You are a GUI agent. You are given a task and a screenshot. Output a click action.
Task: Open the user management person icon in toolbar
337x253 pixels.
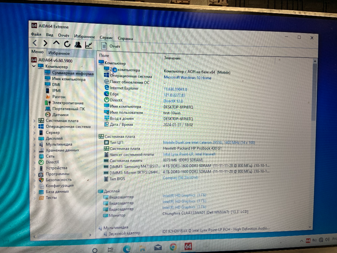(78, 45)
